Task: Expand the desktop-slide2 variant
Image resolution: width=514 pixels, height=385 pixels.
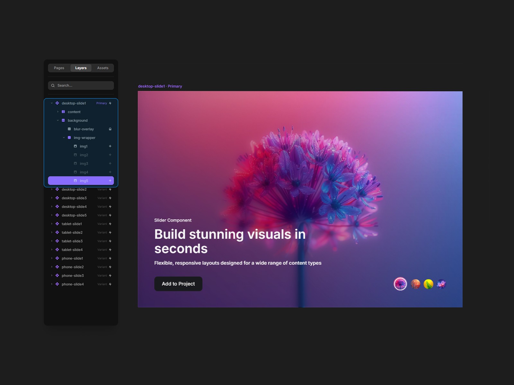Action: pyautogui.click(x=52, y=189)
